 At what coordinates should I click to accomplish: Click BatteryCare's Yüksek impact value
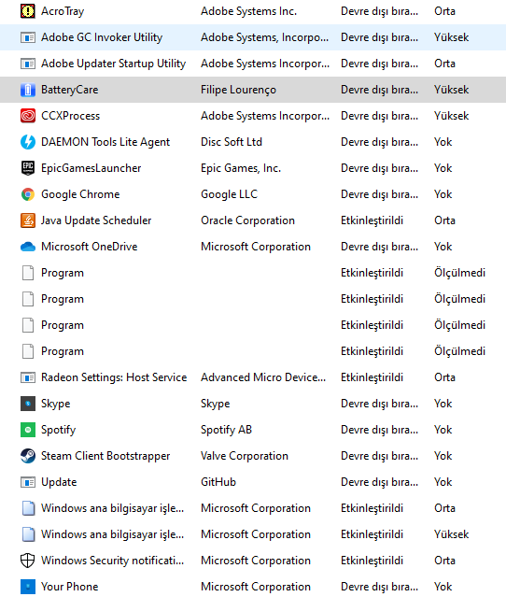pyautogui.click(x=452, y=90)
